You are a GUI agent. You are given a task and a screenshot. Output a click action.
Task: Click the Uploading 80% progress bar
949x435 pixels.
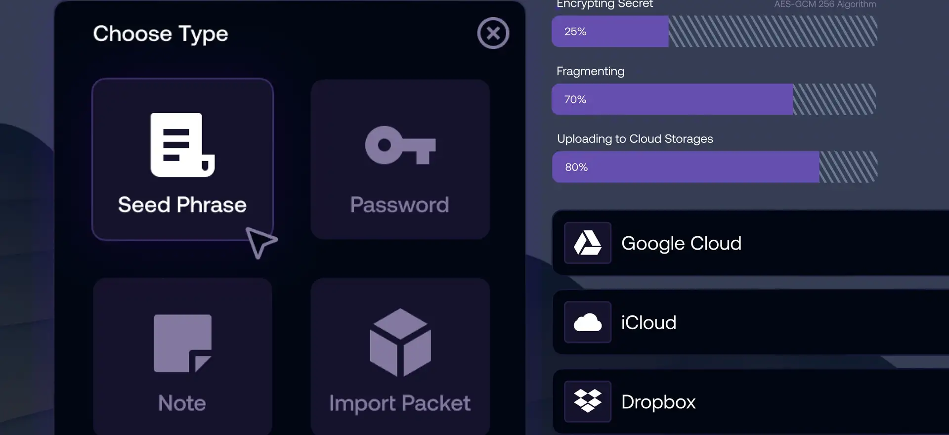click(x=714, y=167)
